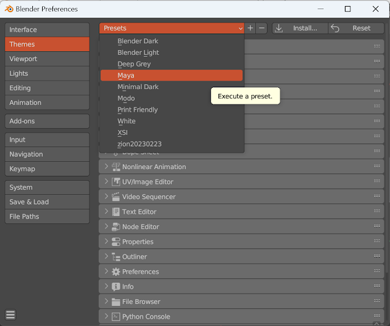Grab the drag handle of Text Editor panel
Viewport: 390px width, 326px height.
click(377, 211)
